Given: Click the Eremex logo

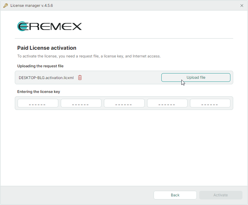Looking at the screenshot, I should click(x=49, y=26).
